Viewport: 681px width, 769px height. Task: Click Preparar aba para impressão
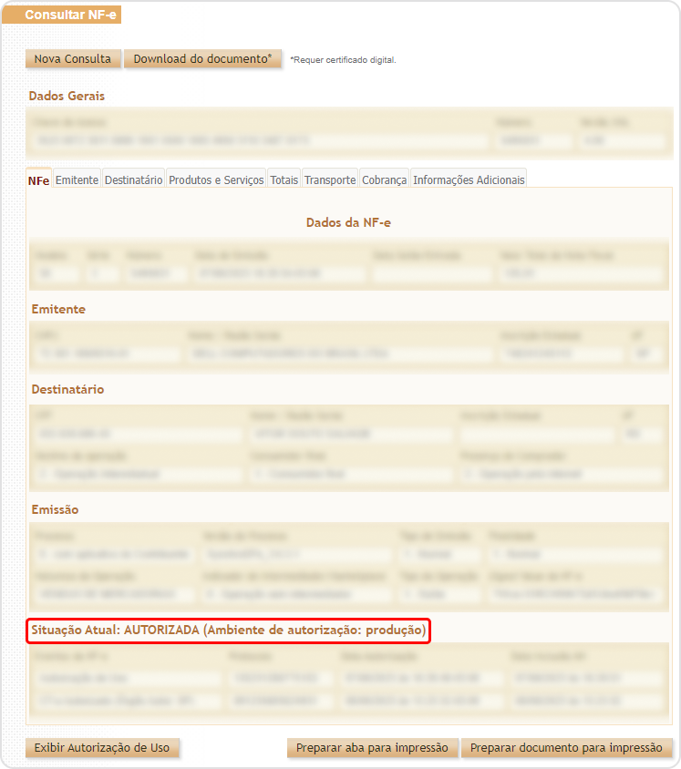372,747
